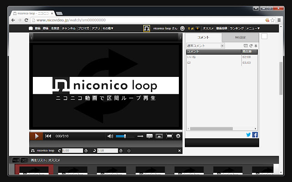Switch to the コメント tab

point(203,37)
